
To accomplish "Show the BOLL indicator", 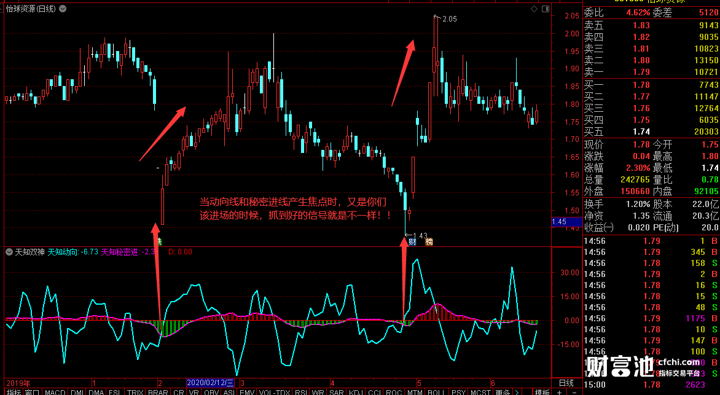I will [x=436, y=393].
